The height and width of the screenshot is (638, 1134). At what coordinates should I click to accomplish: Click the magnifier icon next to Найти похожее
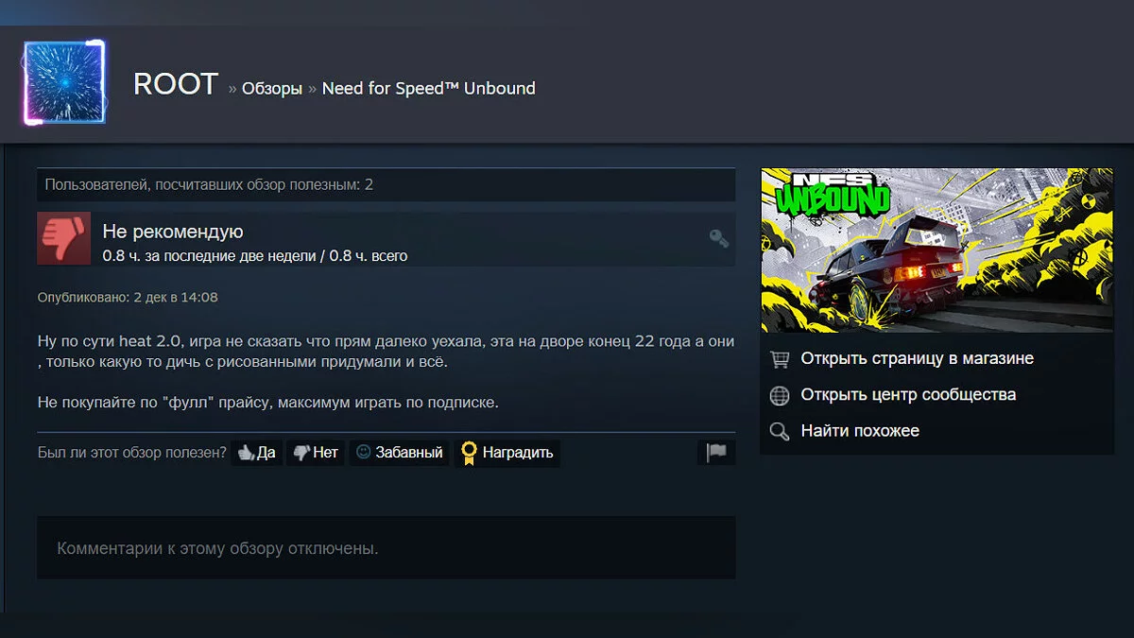pos(780,431)
